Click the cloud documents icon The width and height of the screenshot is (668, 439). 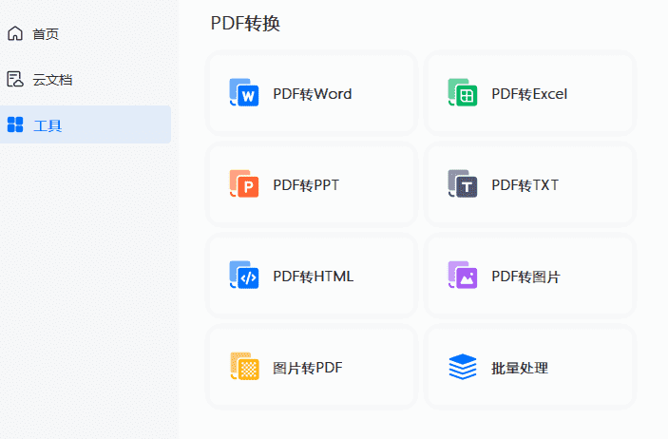point(15,79)
